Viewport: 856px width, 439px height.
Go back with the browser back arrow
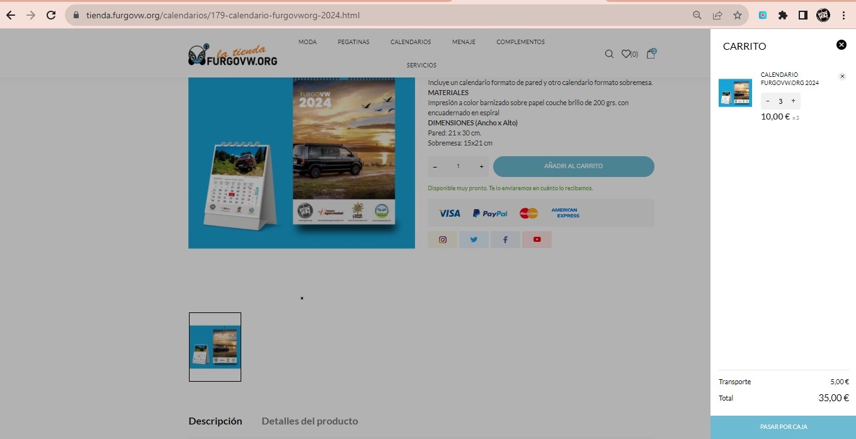(x=11, y=15)
